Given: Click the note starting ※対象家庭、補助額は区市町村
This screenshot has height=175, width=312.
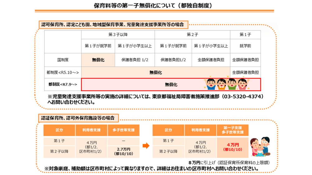Looking at the screenshot, I should click(x=152, y=169).
